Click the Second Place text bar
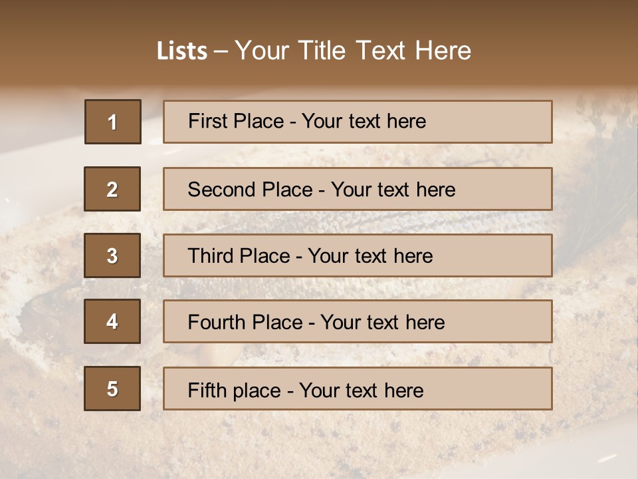This screenshot has width=638, height=479. 358,189
